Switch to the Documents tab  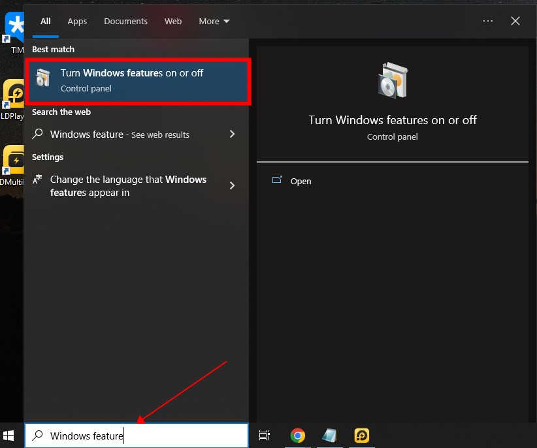(x=125, y=21)
